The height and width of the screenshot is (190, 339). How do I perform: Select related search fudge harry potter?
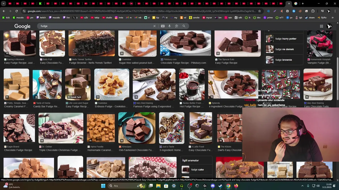click(x=284, y=39)
